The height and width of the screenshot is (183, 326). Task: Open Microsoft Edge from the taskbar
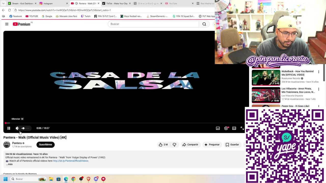[x=66, y=179]
